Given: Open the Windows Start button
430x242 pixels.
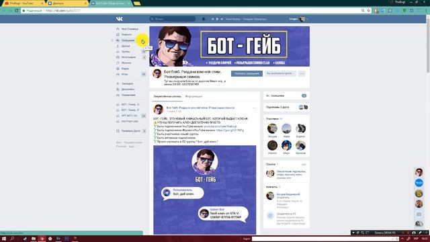Looking at the screenshot, I should coord(4,239).
